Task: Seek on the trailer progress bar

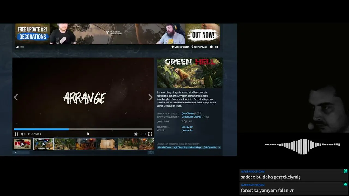Action: [x=83, y=130]
